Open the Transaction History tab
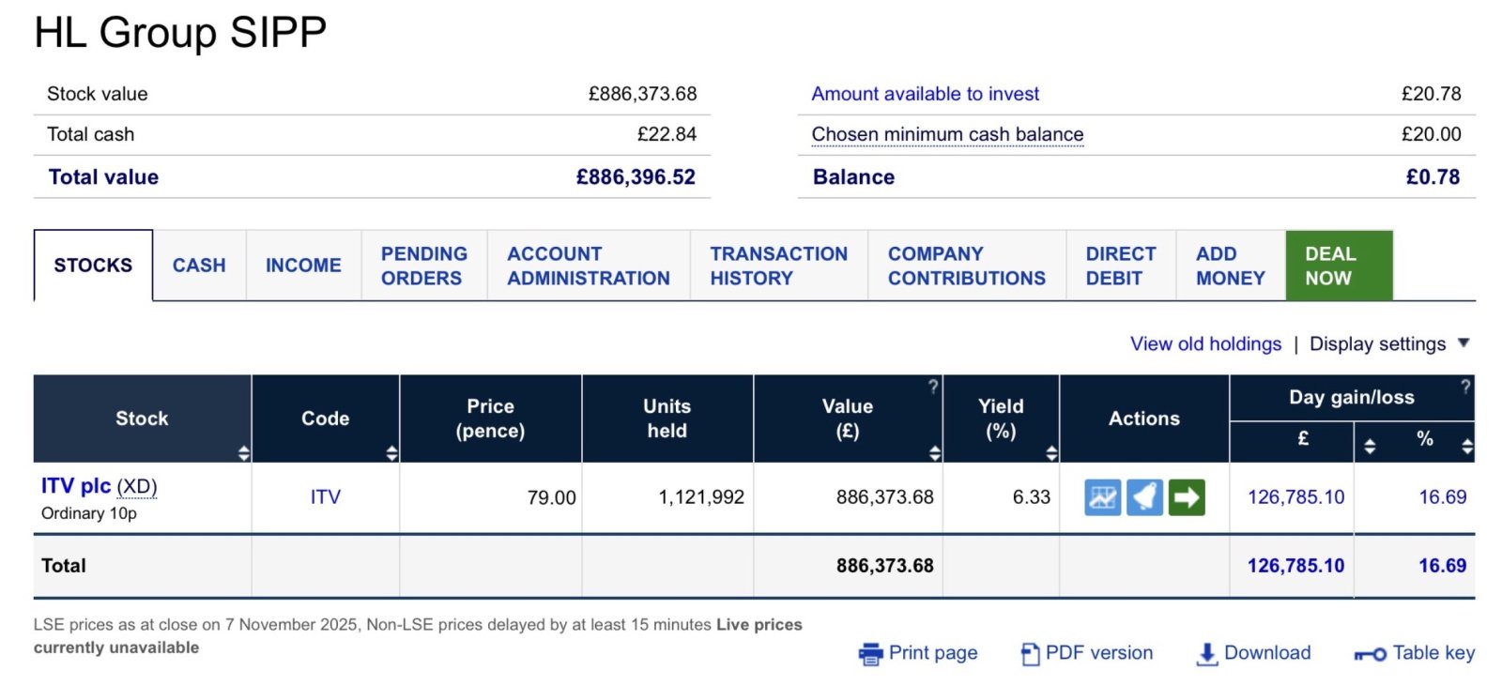The image size is (1502, 685). click(778, 266)
